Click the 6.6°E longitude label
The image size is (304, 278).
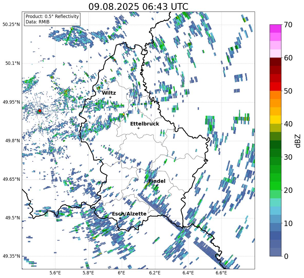[x=221, y=273]
